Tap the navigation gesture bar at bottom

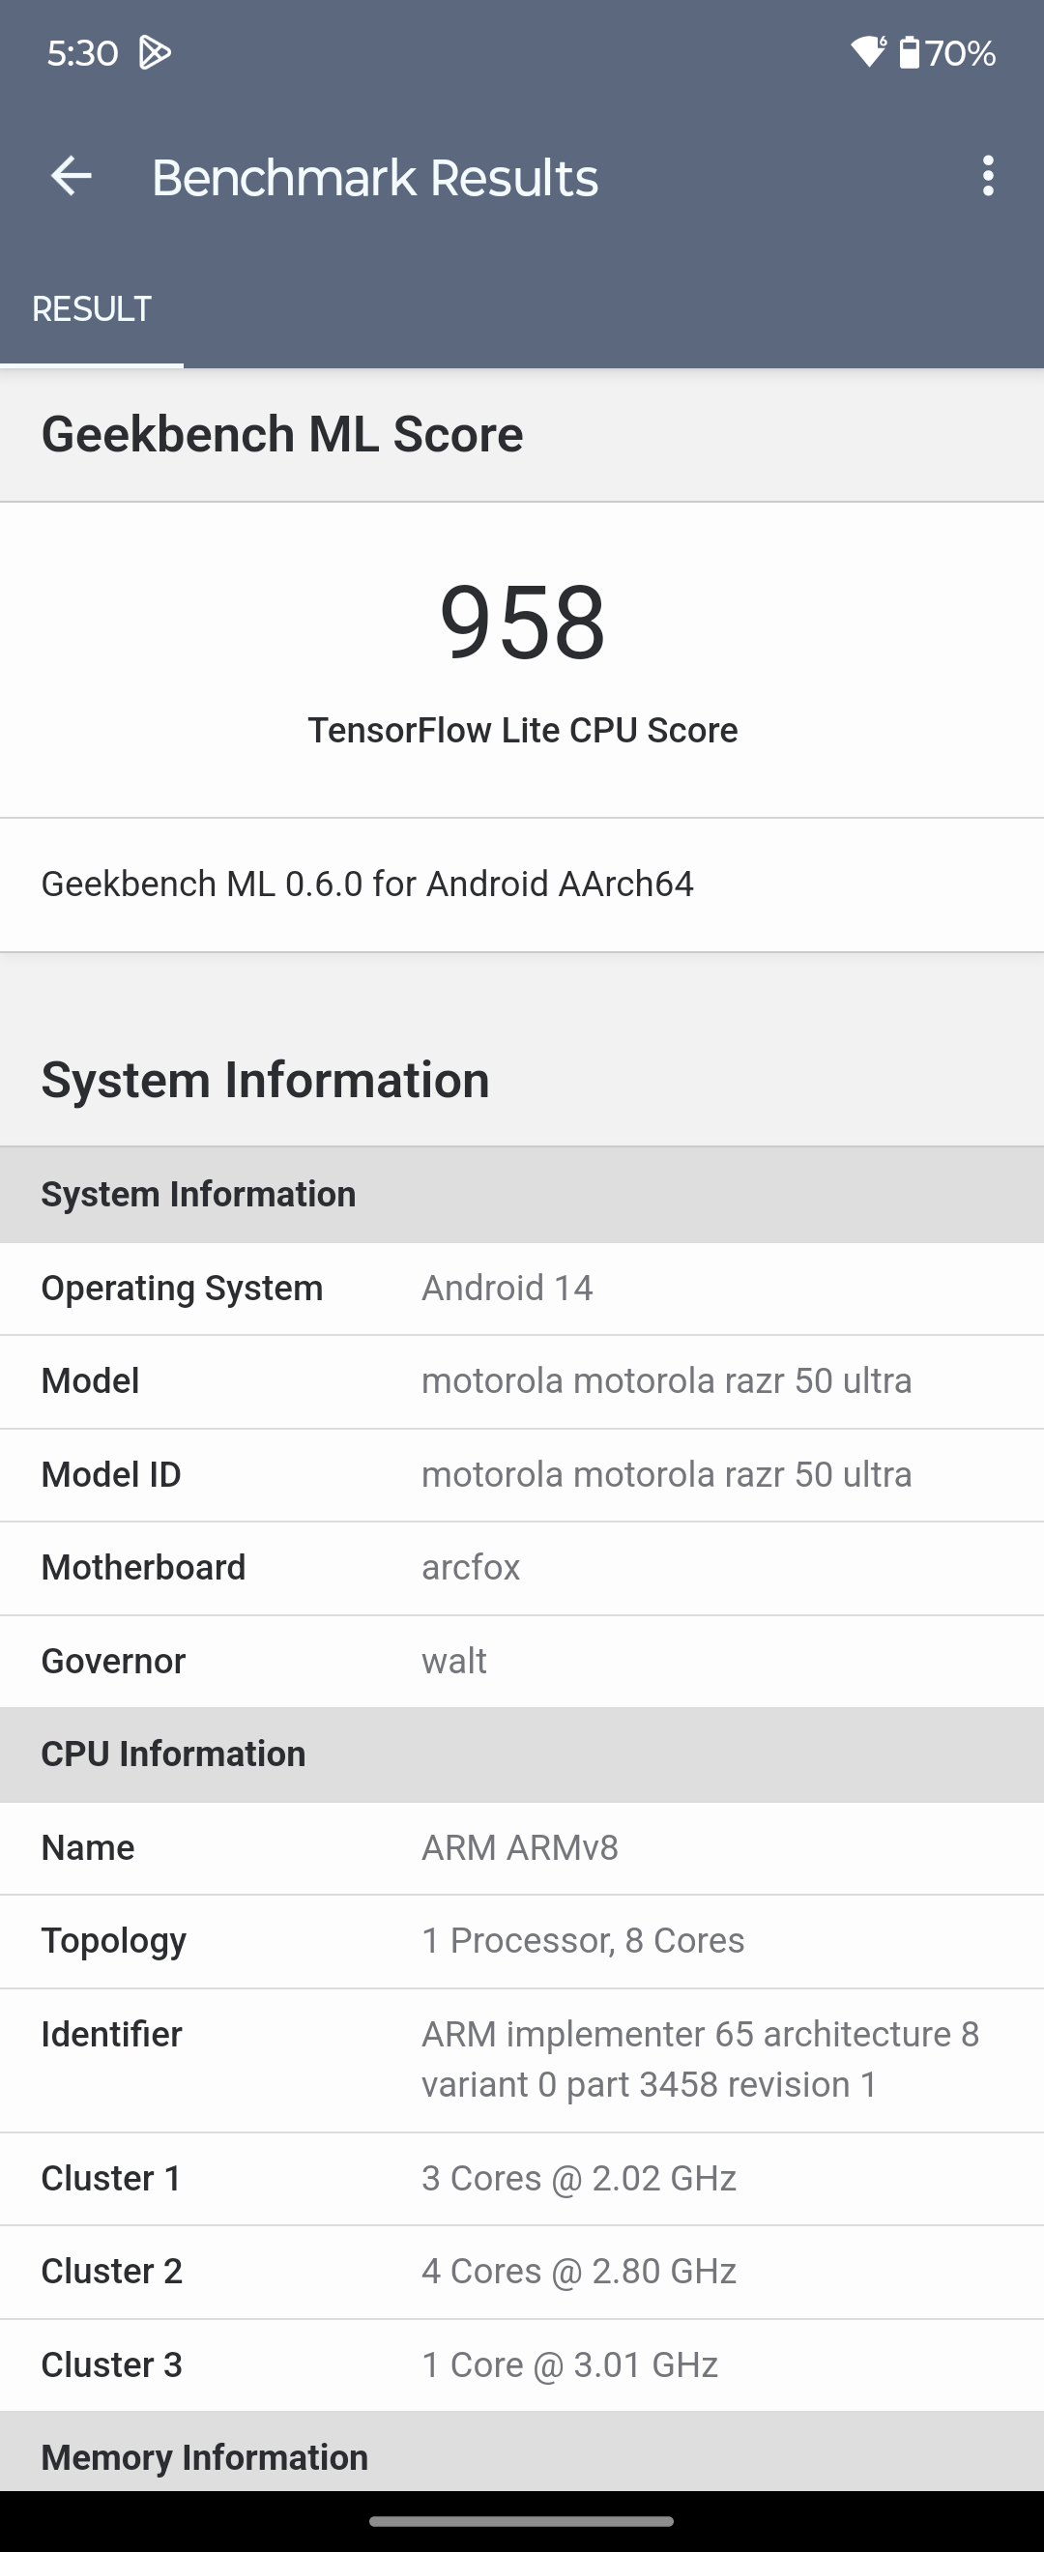522,2521
